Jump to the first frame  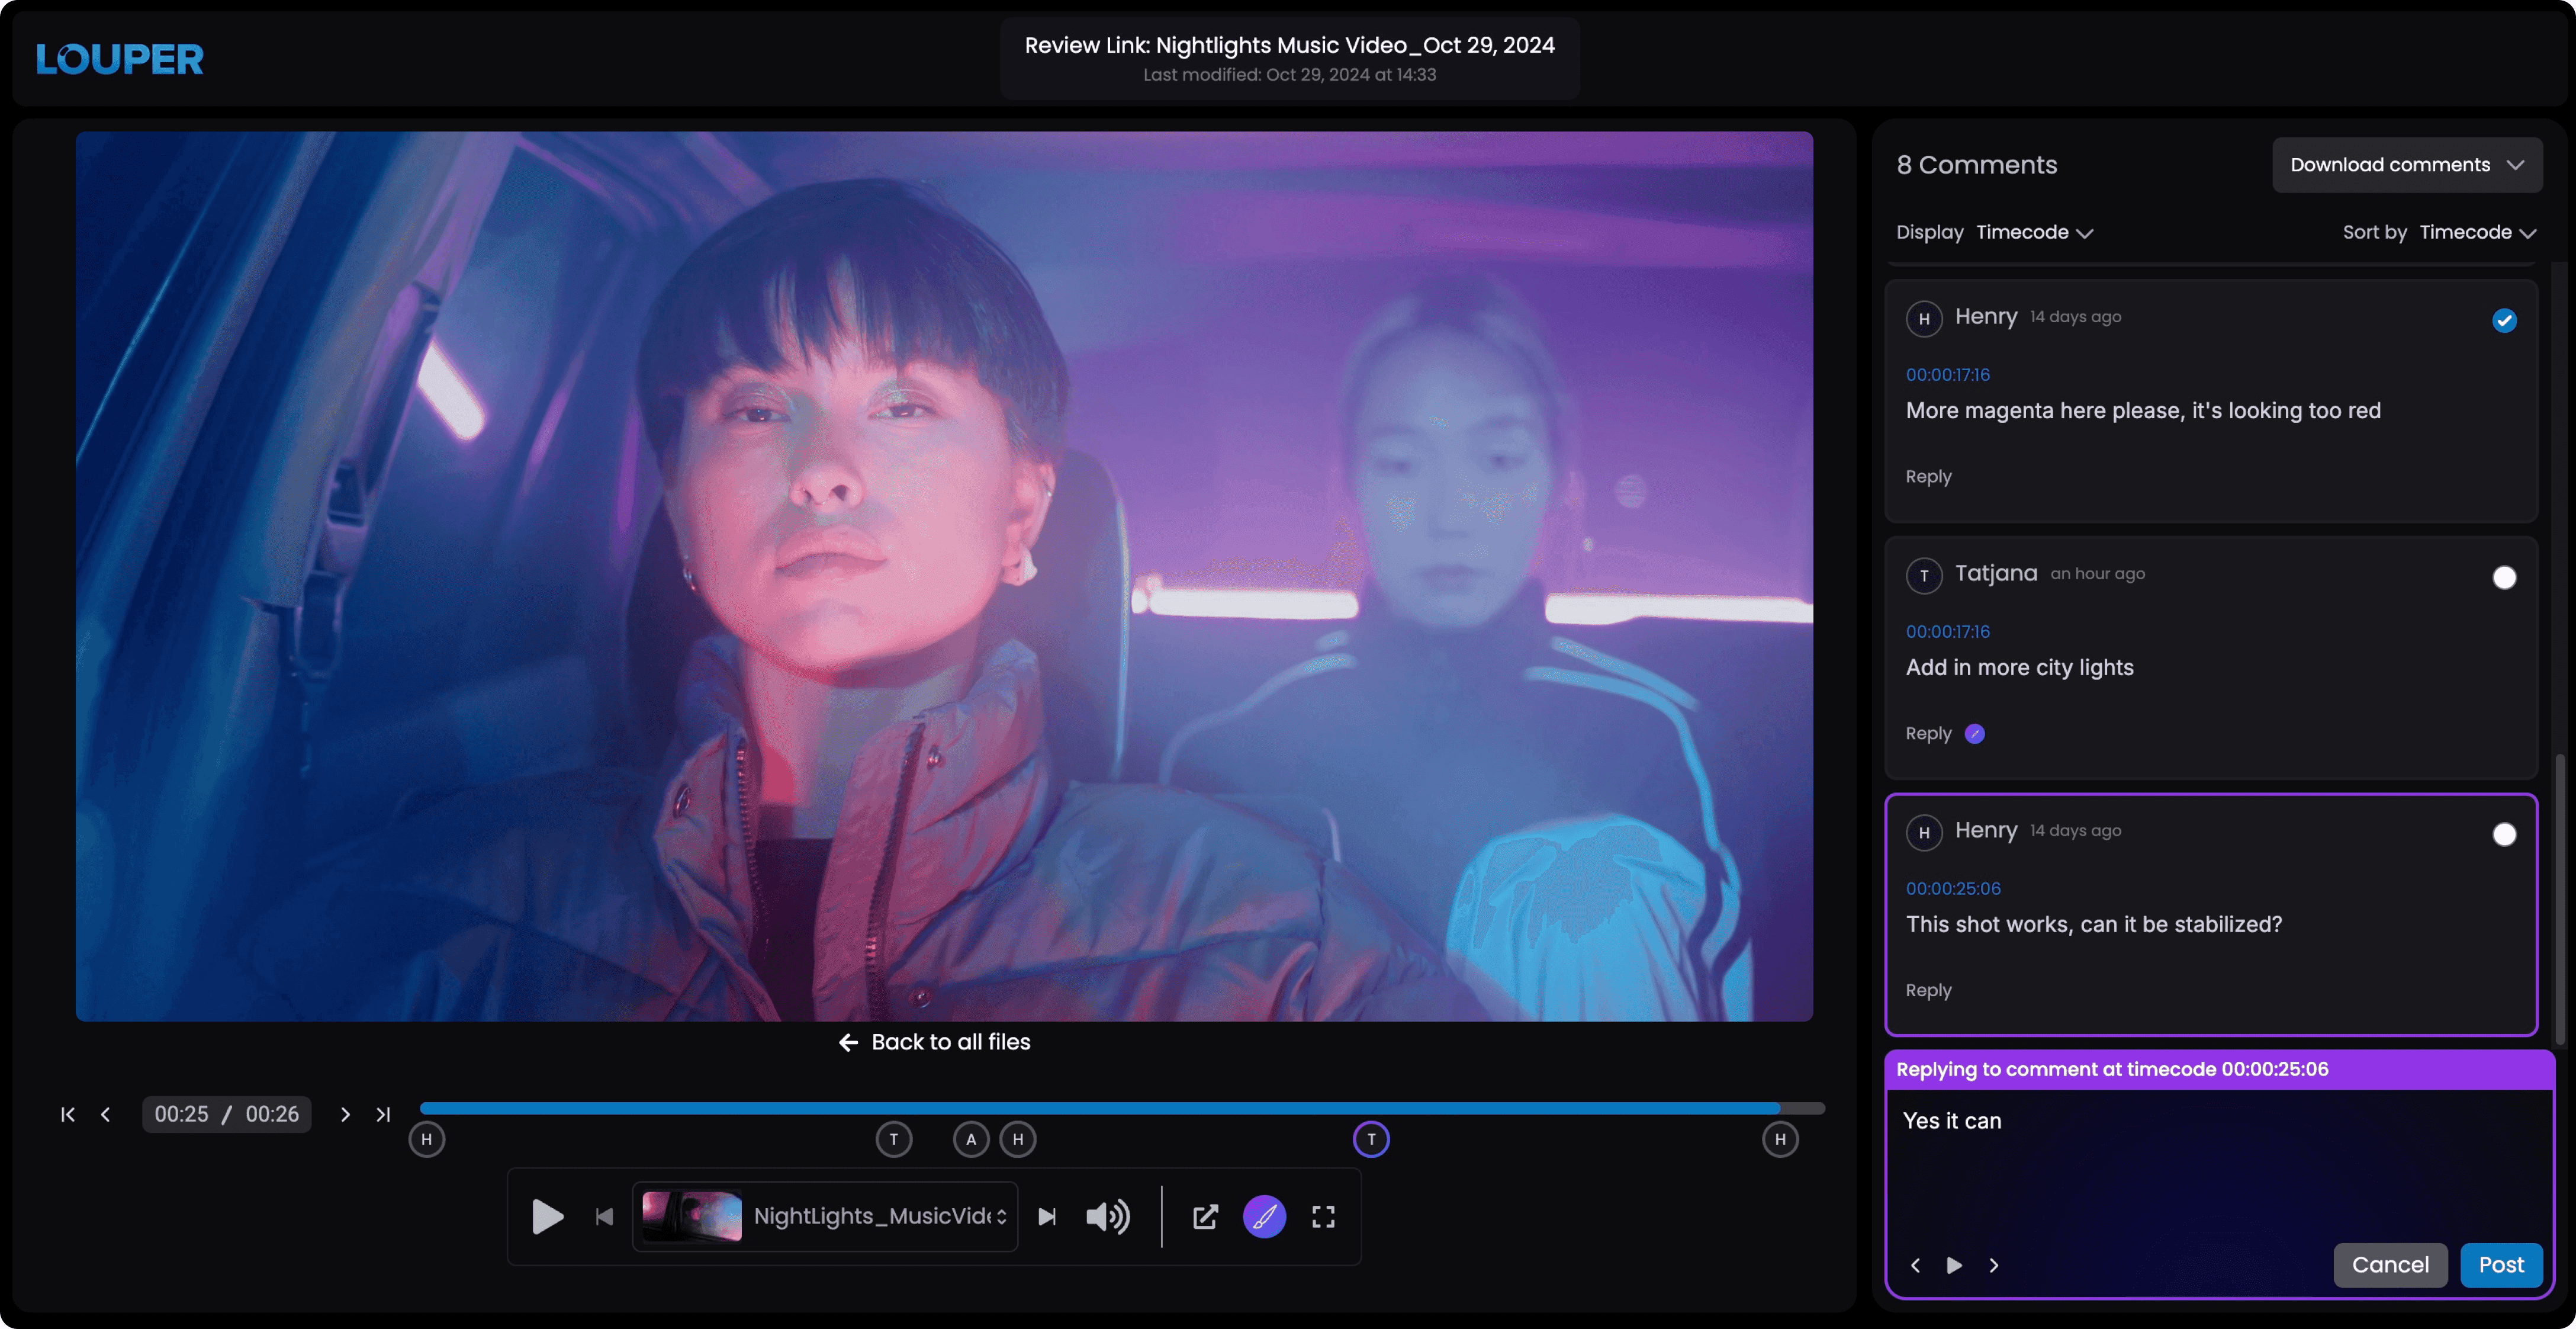67,1114
